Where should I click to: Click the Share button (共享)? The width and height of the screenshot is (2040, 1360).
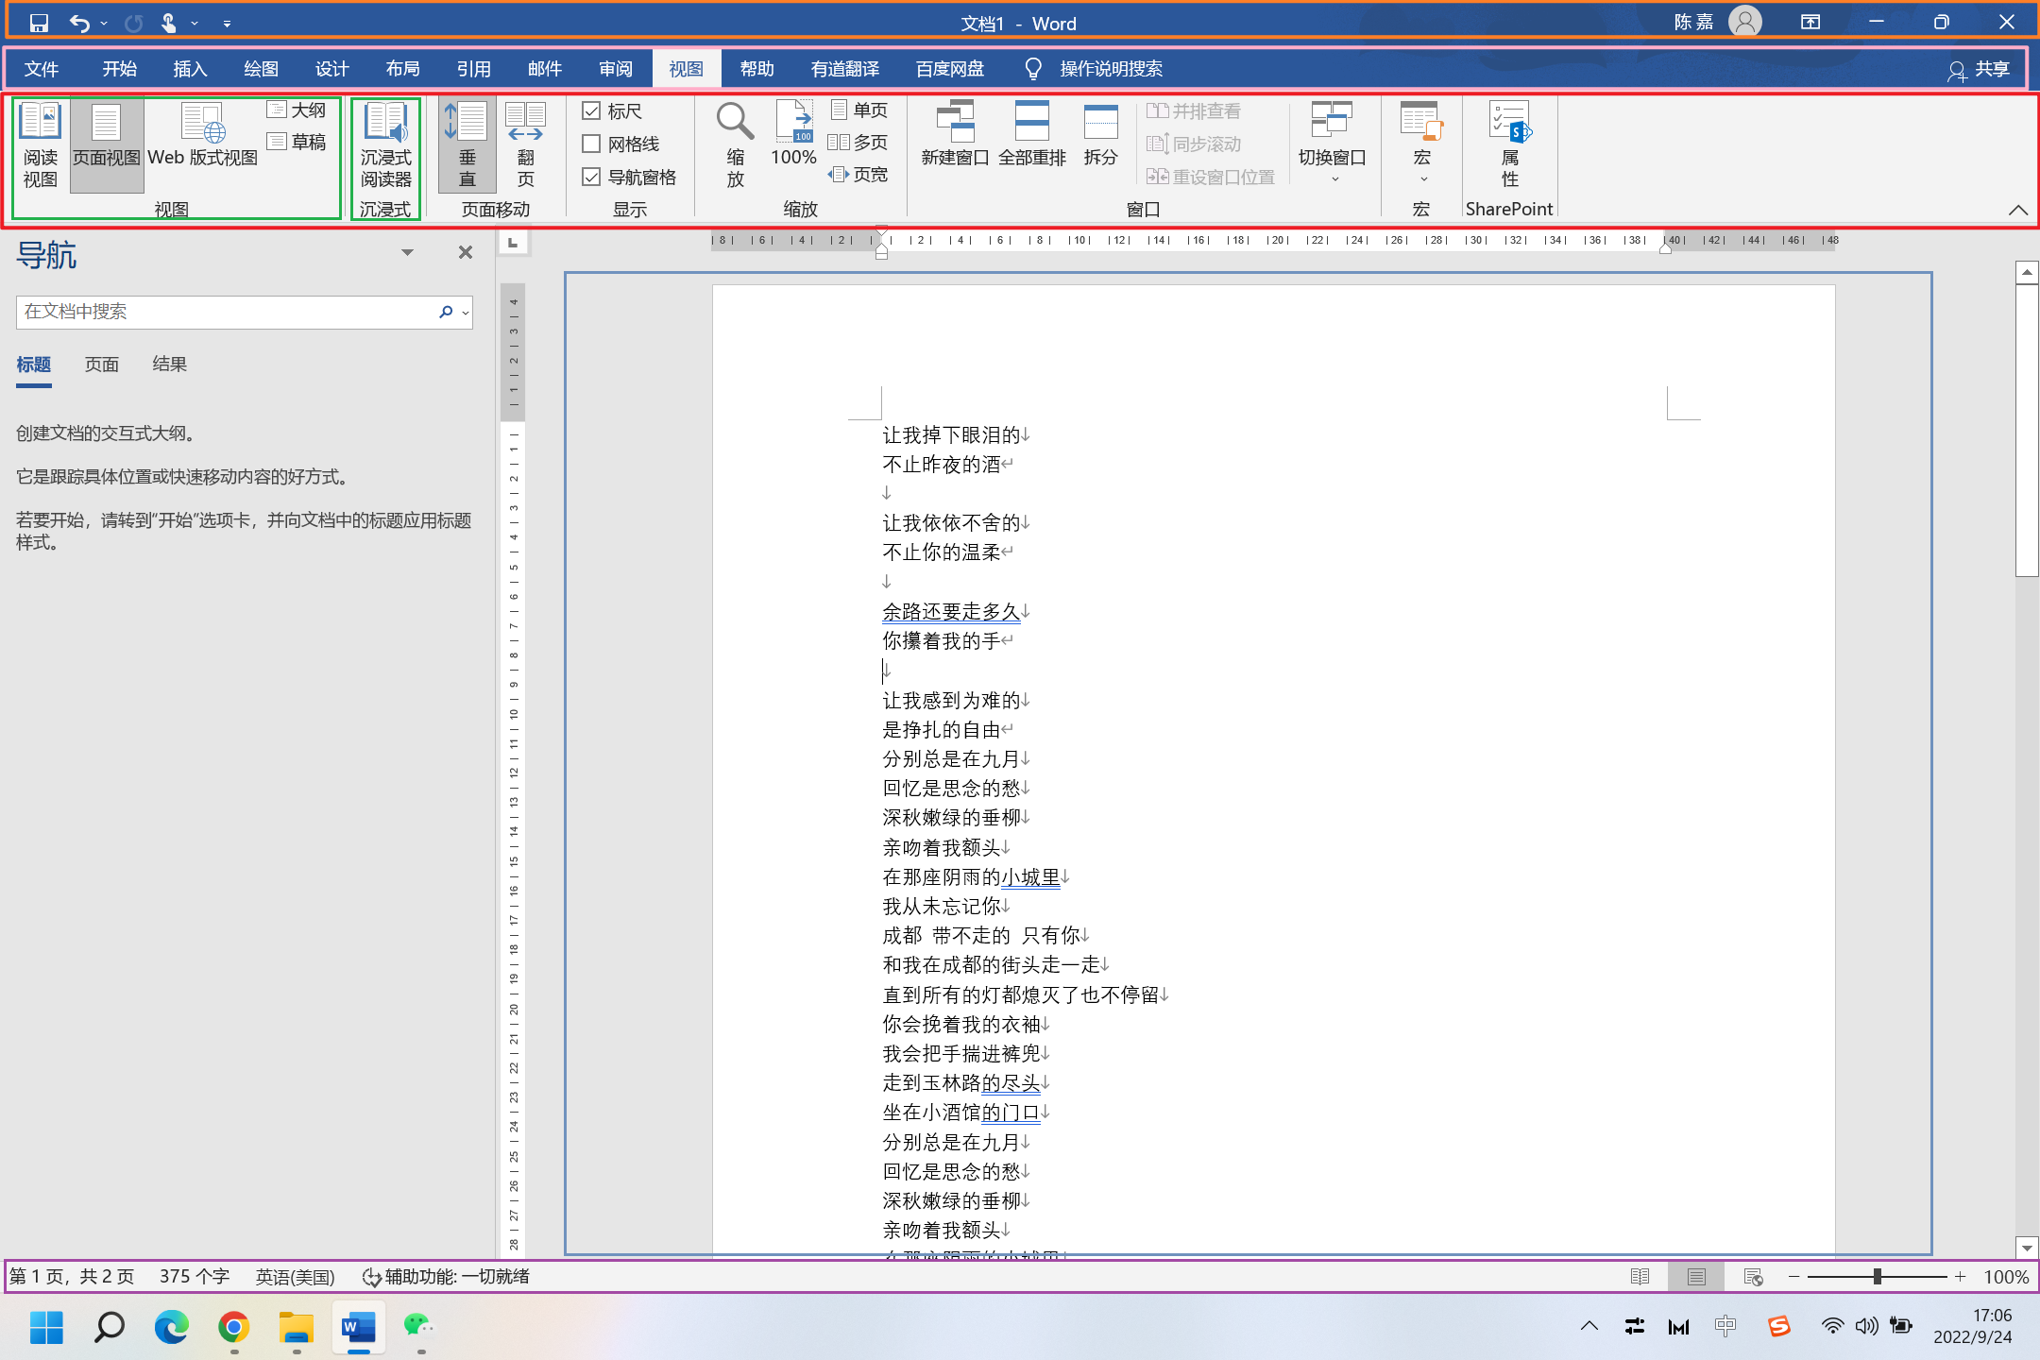[1979, 70]
